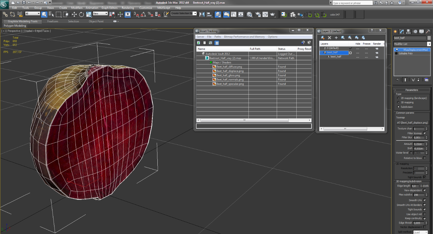The width and height of the screenshot is (433, 234).
Task: Open the Motion command panel tab
Action: [x=415, y=32]
